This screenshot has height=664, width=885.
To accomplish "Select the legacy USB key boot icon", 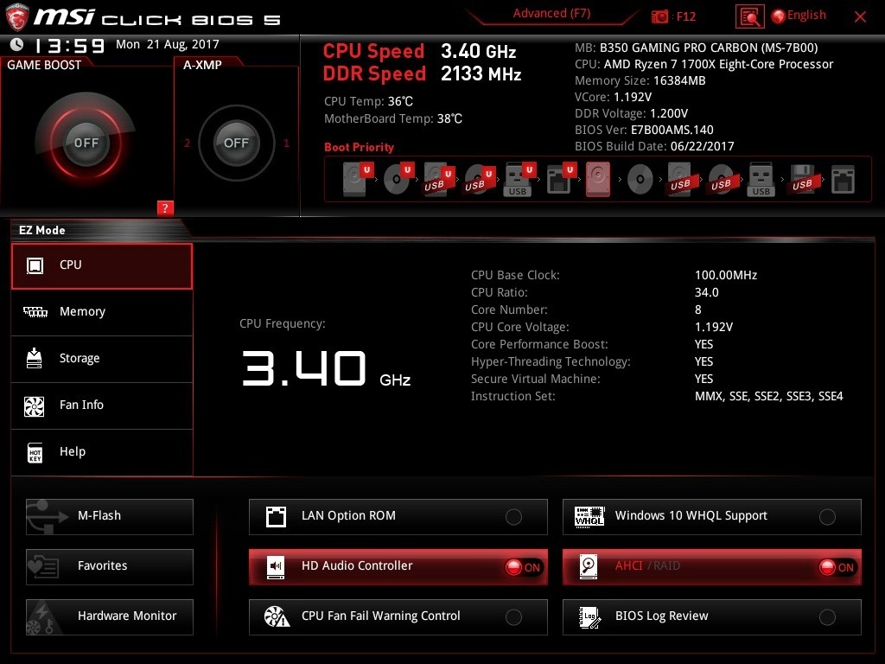I will [761, 179].
